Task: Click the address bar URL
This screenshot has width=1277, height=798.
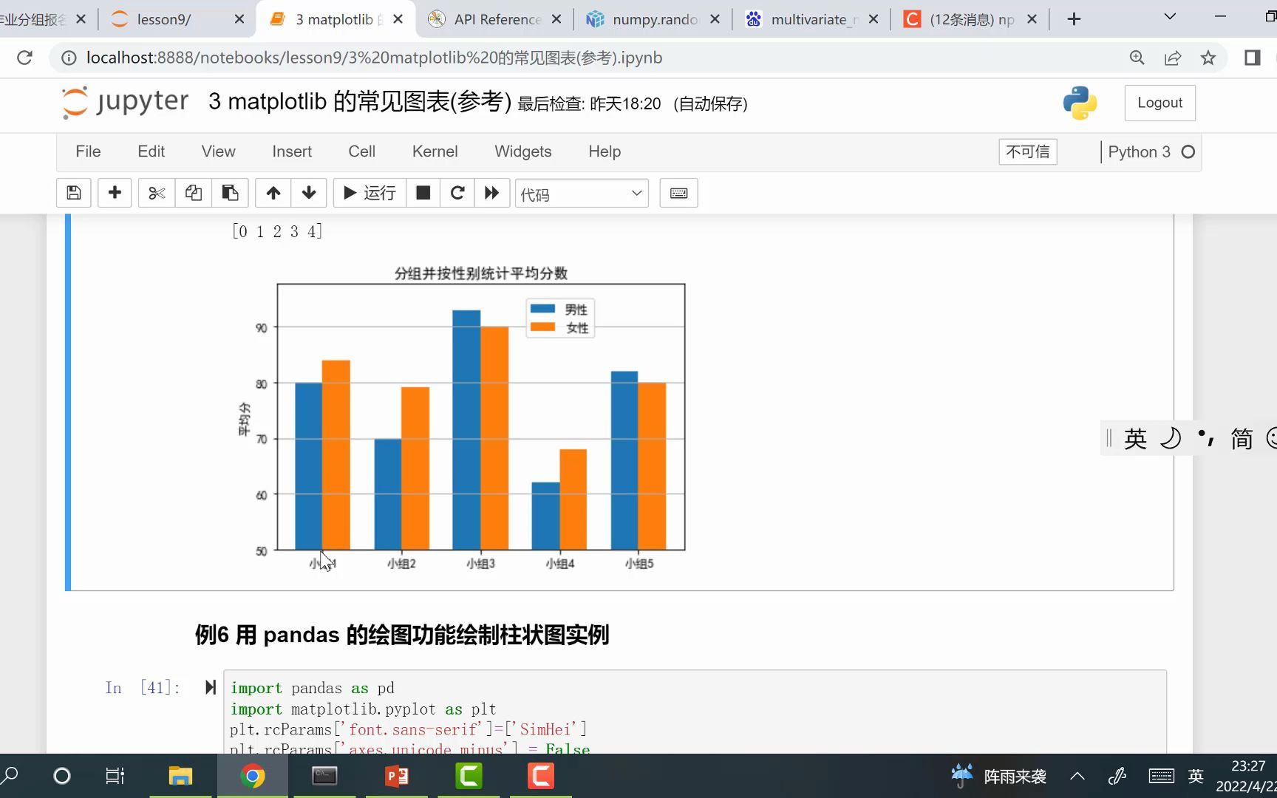Action: pos(374,58)
